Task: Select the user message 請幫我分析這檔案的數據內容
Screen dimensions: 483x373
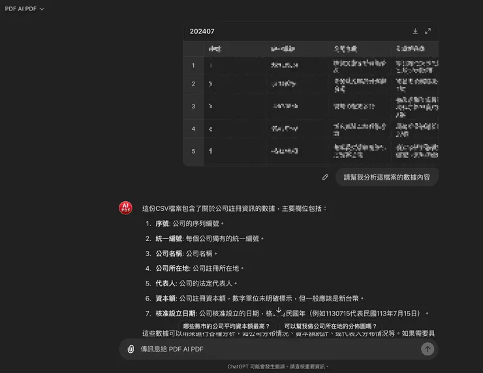Action: coord(386,177)
